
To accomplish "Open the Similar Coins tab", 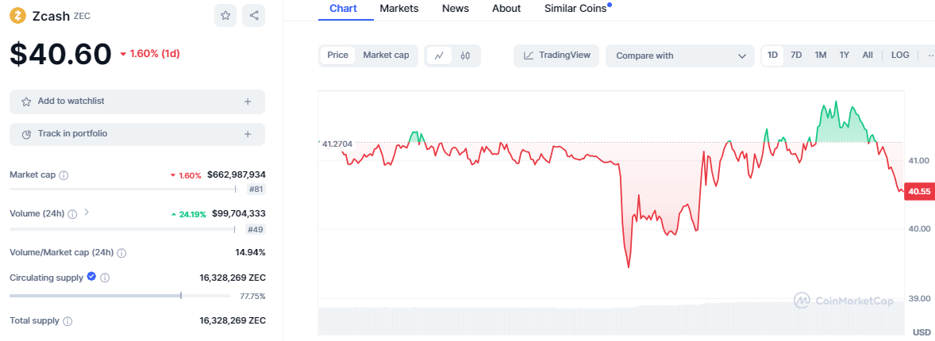I will pos(576,9).
